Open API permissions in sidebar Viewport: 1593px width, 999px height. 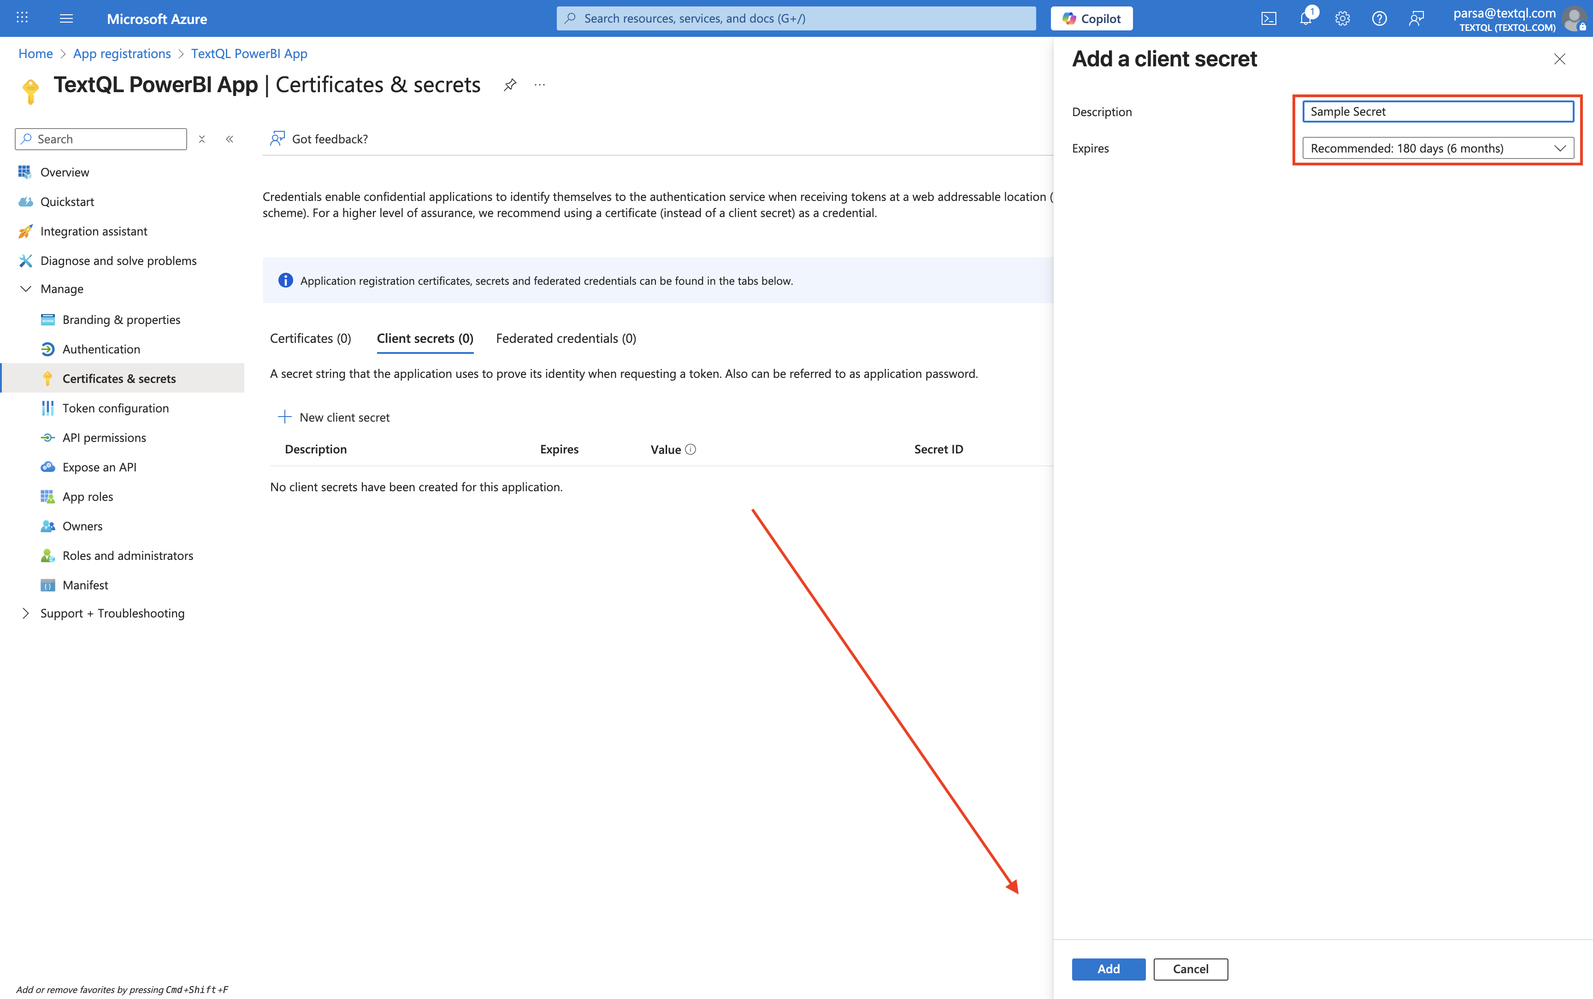point(104,437)
